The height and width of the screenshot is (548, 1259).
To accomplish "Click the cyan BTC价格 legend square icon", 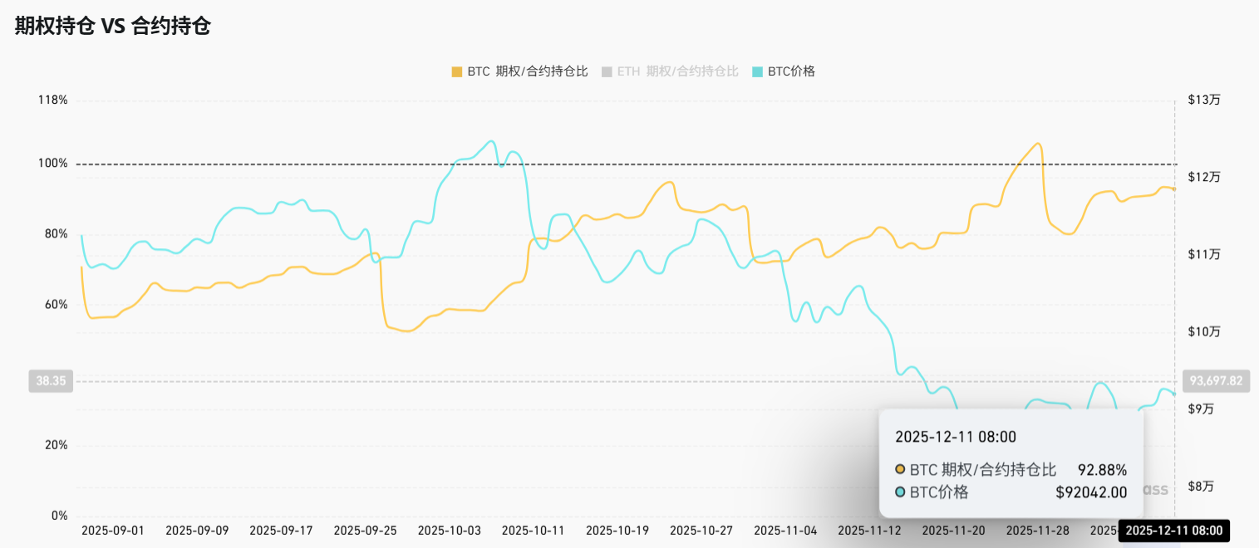I will (757, 71).
